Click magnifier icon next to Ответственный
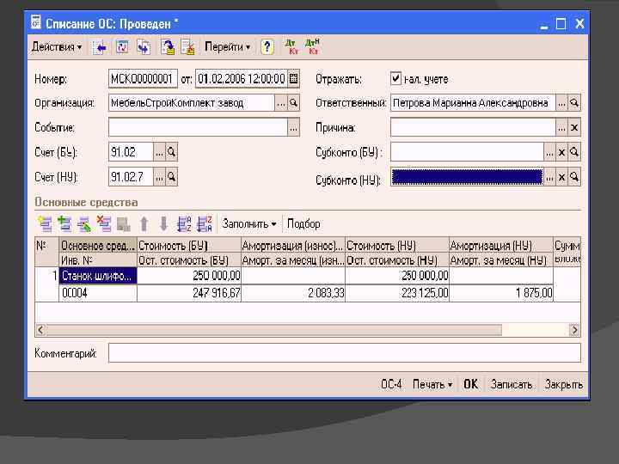 coord(574,103)
